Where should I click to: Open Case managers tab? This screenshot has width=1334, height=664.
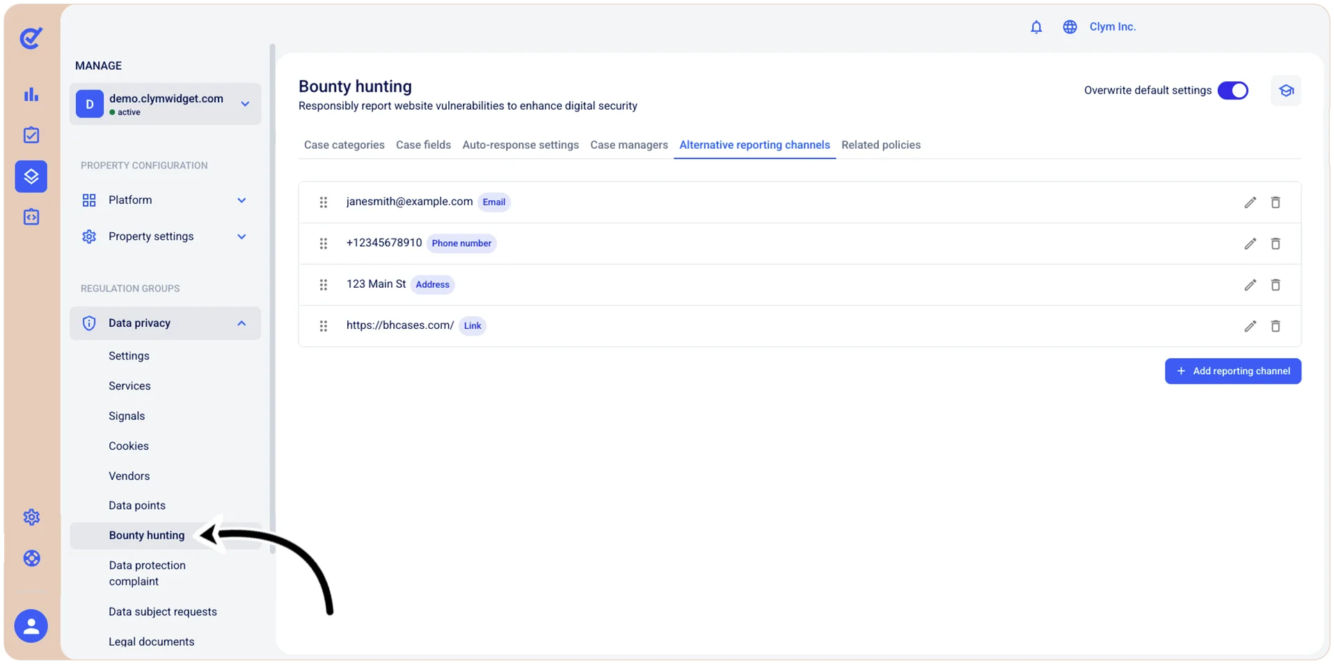(x=629, y=145)
